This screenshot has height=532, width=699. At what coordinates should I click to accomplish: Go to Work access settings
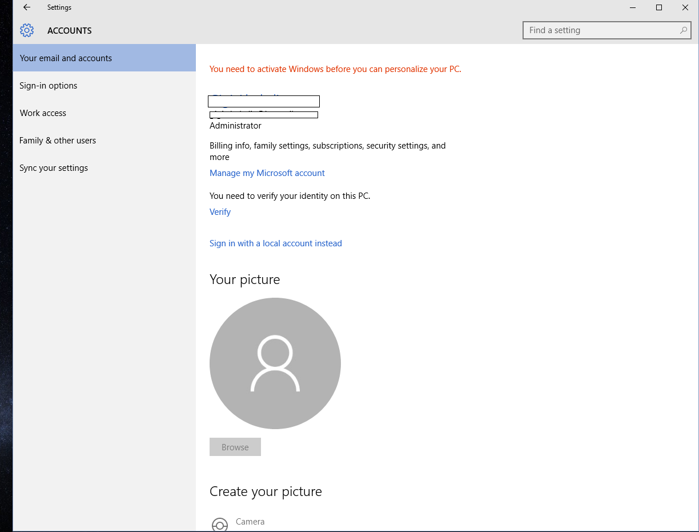43,113
